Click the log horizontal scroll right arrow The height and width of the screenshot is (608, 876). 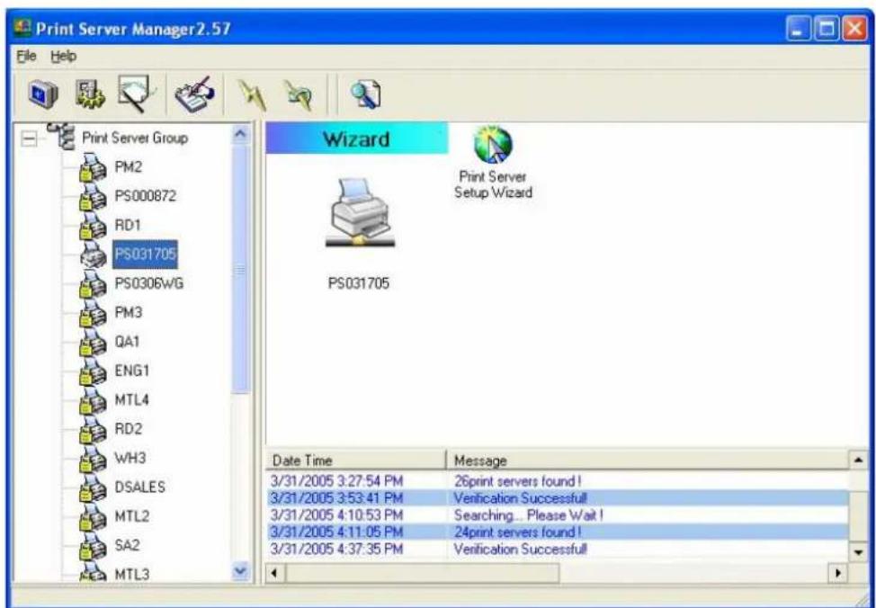837,573
